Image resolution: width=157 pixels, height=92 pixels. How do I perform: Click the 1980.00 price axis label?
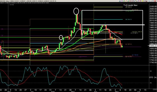click(x=153, y=25)
